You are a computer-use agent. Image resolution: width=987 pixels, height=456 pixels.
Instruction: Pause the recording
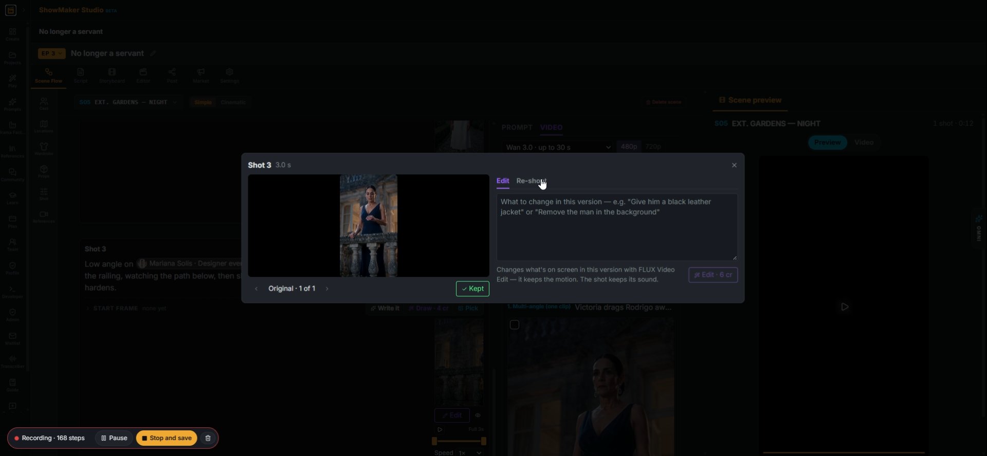click(114, 438)
